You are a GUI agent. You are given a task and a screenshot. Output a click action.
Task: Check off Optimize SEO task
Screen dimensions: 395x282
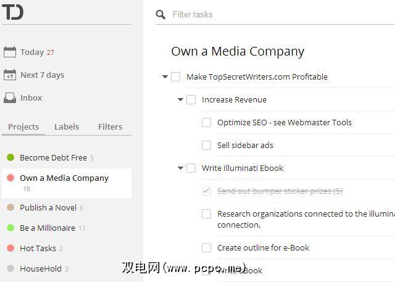(207, 122)
